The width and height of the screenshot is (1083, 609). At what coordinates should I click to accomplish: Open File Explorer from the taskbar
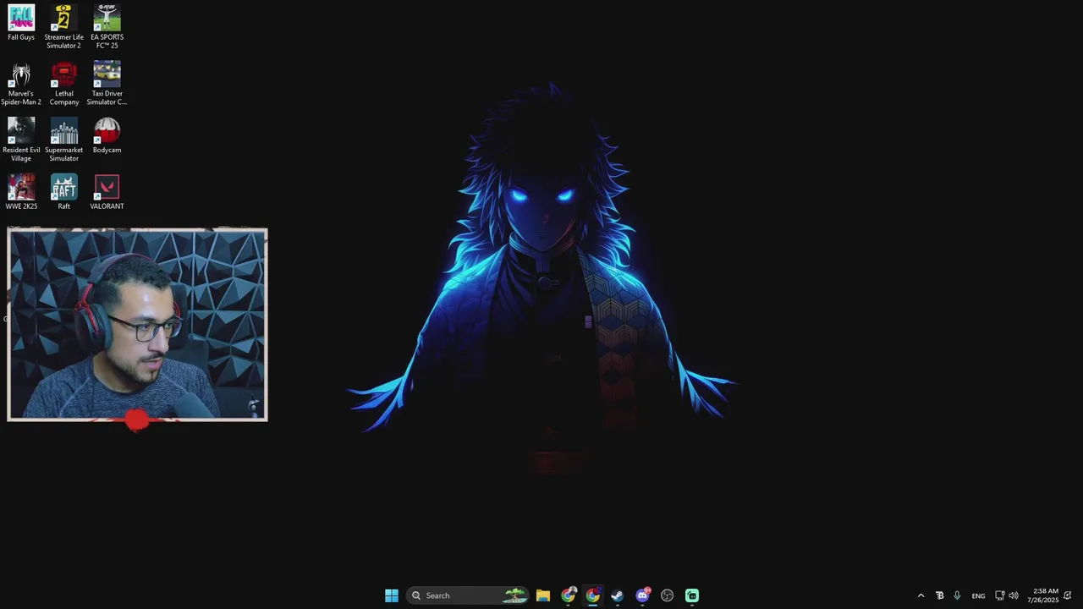pyautogui.click(x=543, y=595)
